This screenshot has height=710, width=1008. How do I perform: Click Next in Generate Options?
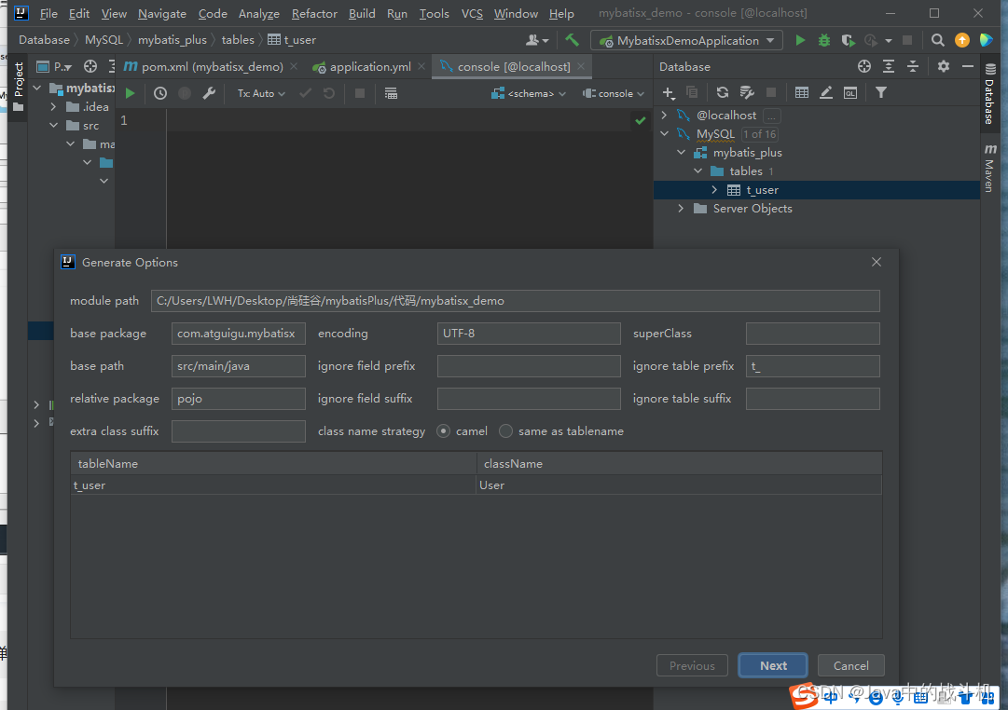click(773, 665)
